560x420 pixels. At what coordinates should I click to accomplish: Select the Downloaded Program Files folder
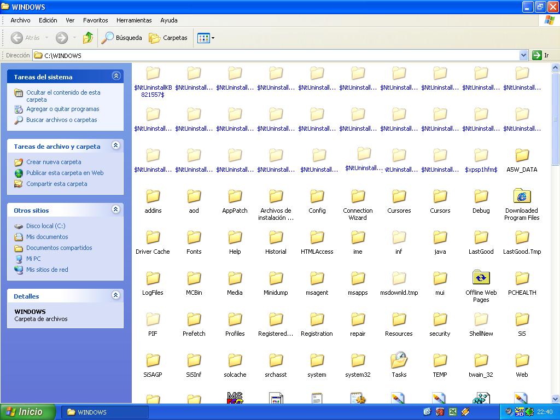click(522, 196)
